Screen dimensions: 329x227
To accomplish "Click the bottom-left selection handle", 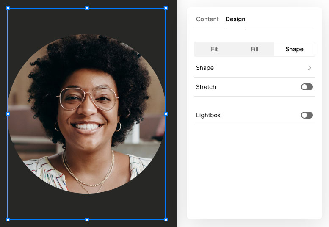I will pyautogui.click(x=8, y=220).
